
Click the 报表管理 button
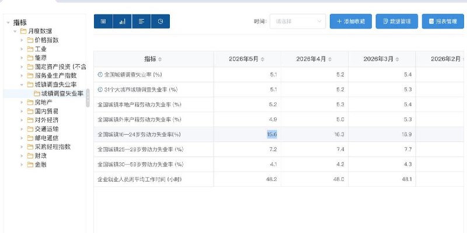coord(443,22)
